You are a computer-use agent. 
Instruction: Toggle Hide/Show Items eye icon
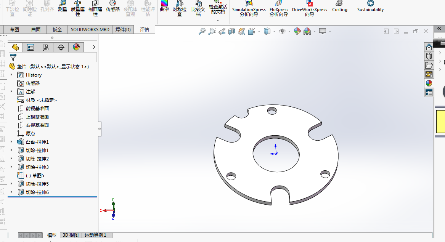(282, 31)
